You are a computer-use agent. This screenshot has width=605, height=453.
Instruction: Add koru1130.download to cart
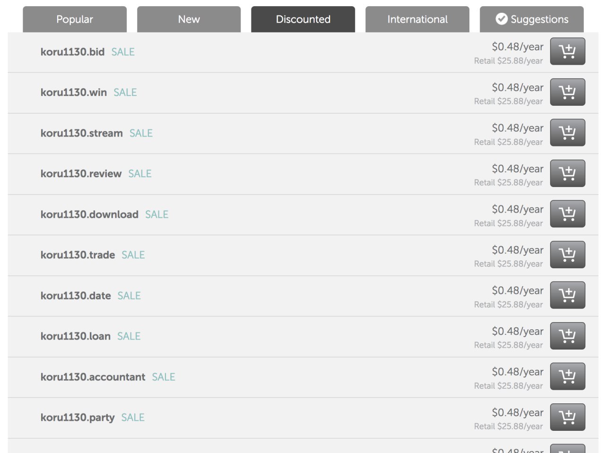click(568, 214)
